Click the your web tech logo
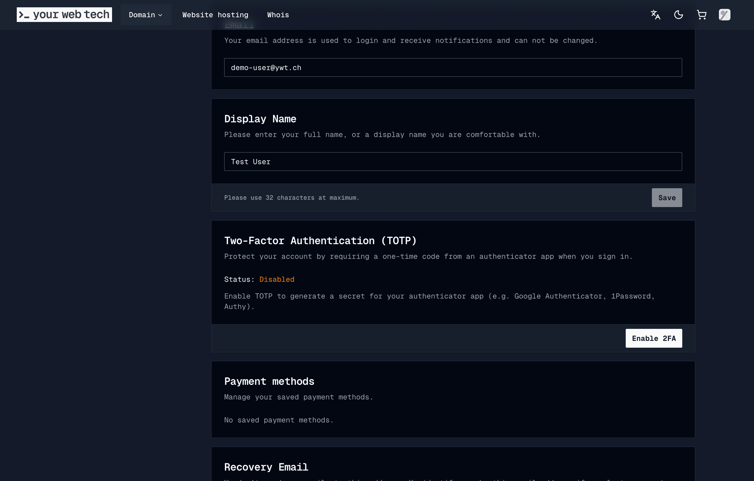754x481 pixels. [64, 15]
